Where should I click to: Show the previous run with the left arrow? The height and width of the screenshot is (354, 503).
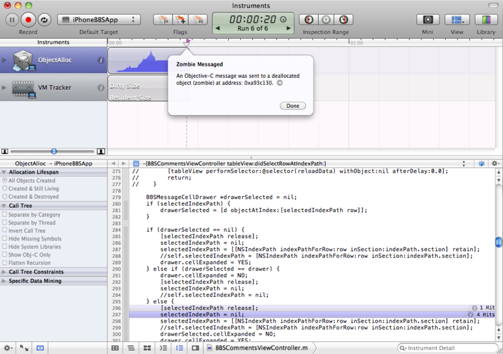(x=218, y=28)
